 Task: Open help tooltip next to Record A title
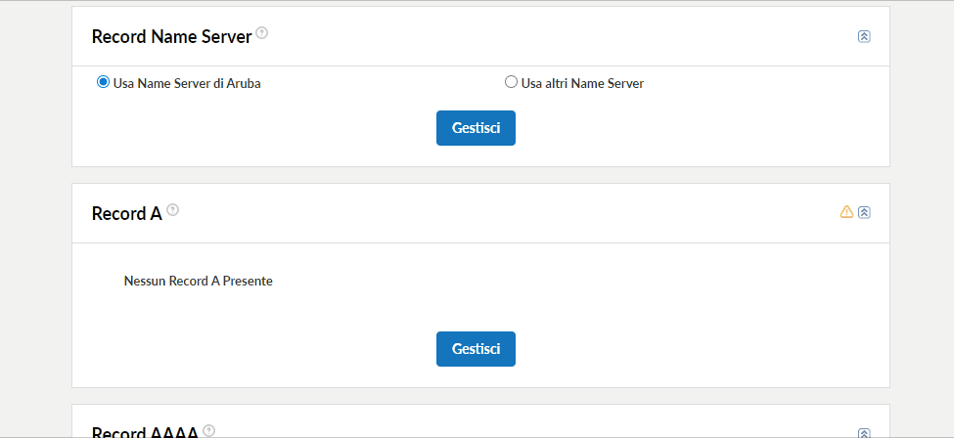pos(173,210)
